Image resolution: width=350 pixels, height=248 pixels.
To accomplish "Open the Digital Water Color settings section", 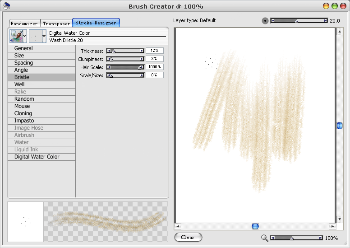I will (x=41, y=157).
